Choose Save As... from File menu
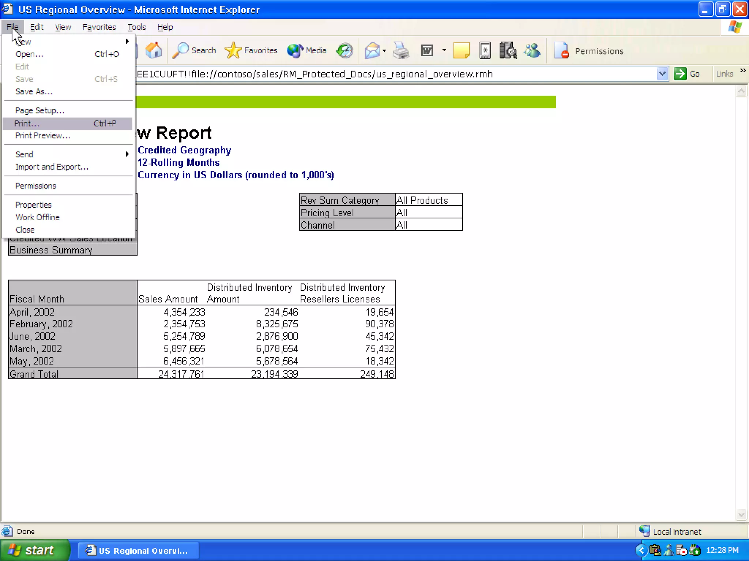Screen dimensions: 749x561 click(x=34, y=92)
